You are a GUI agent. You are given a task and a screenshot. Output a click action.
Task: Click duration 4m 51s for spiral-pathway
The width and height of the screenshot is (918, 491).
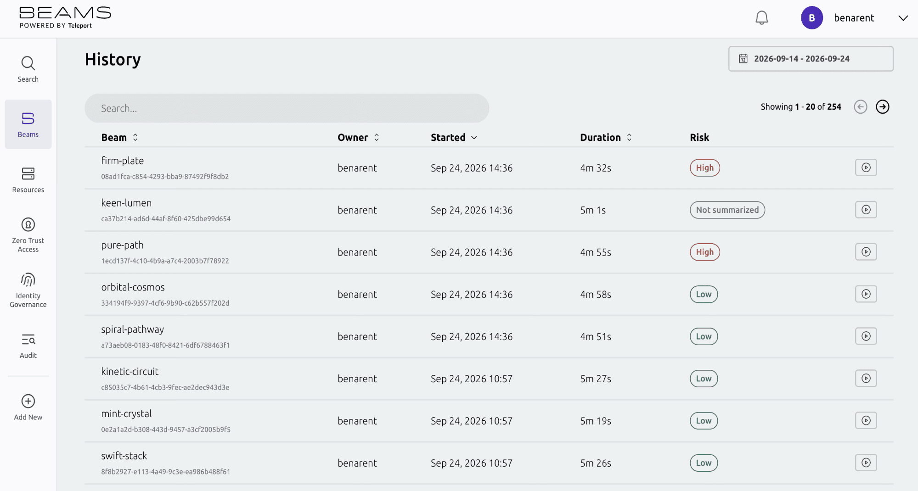[x=596, y=337]
